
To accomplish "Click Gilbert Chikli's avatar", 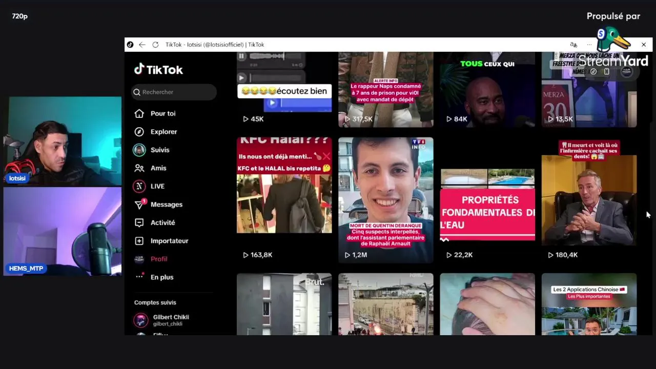I will coord(141,320).
